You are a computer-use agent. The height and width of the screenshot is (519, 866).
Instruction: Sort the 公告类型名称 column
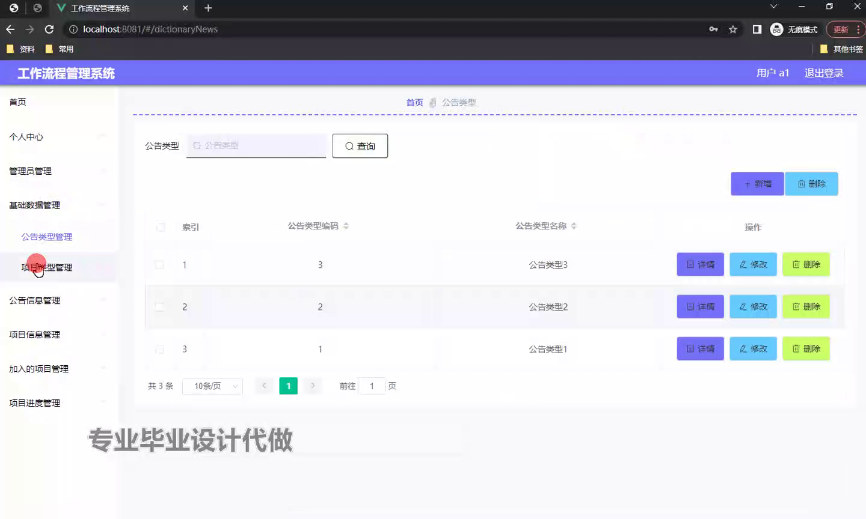pyautogui.click(x=574, y=226)
